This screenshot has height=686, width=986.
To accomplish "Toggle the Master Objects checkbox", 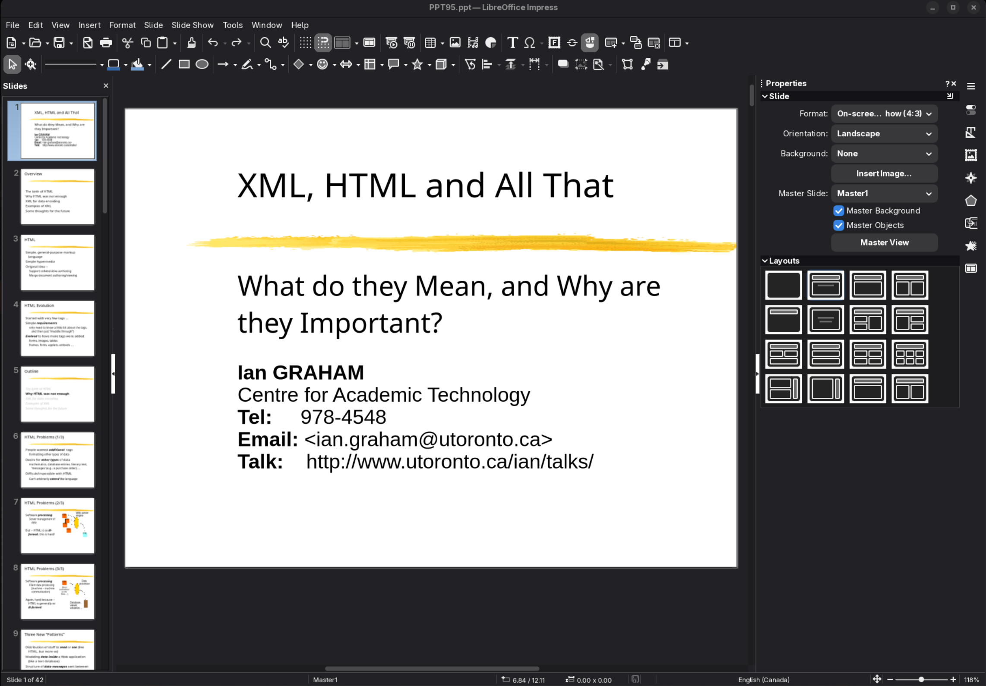I will pyautogui.click(x=839, y=225).
